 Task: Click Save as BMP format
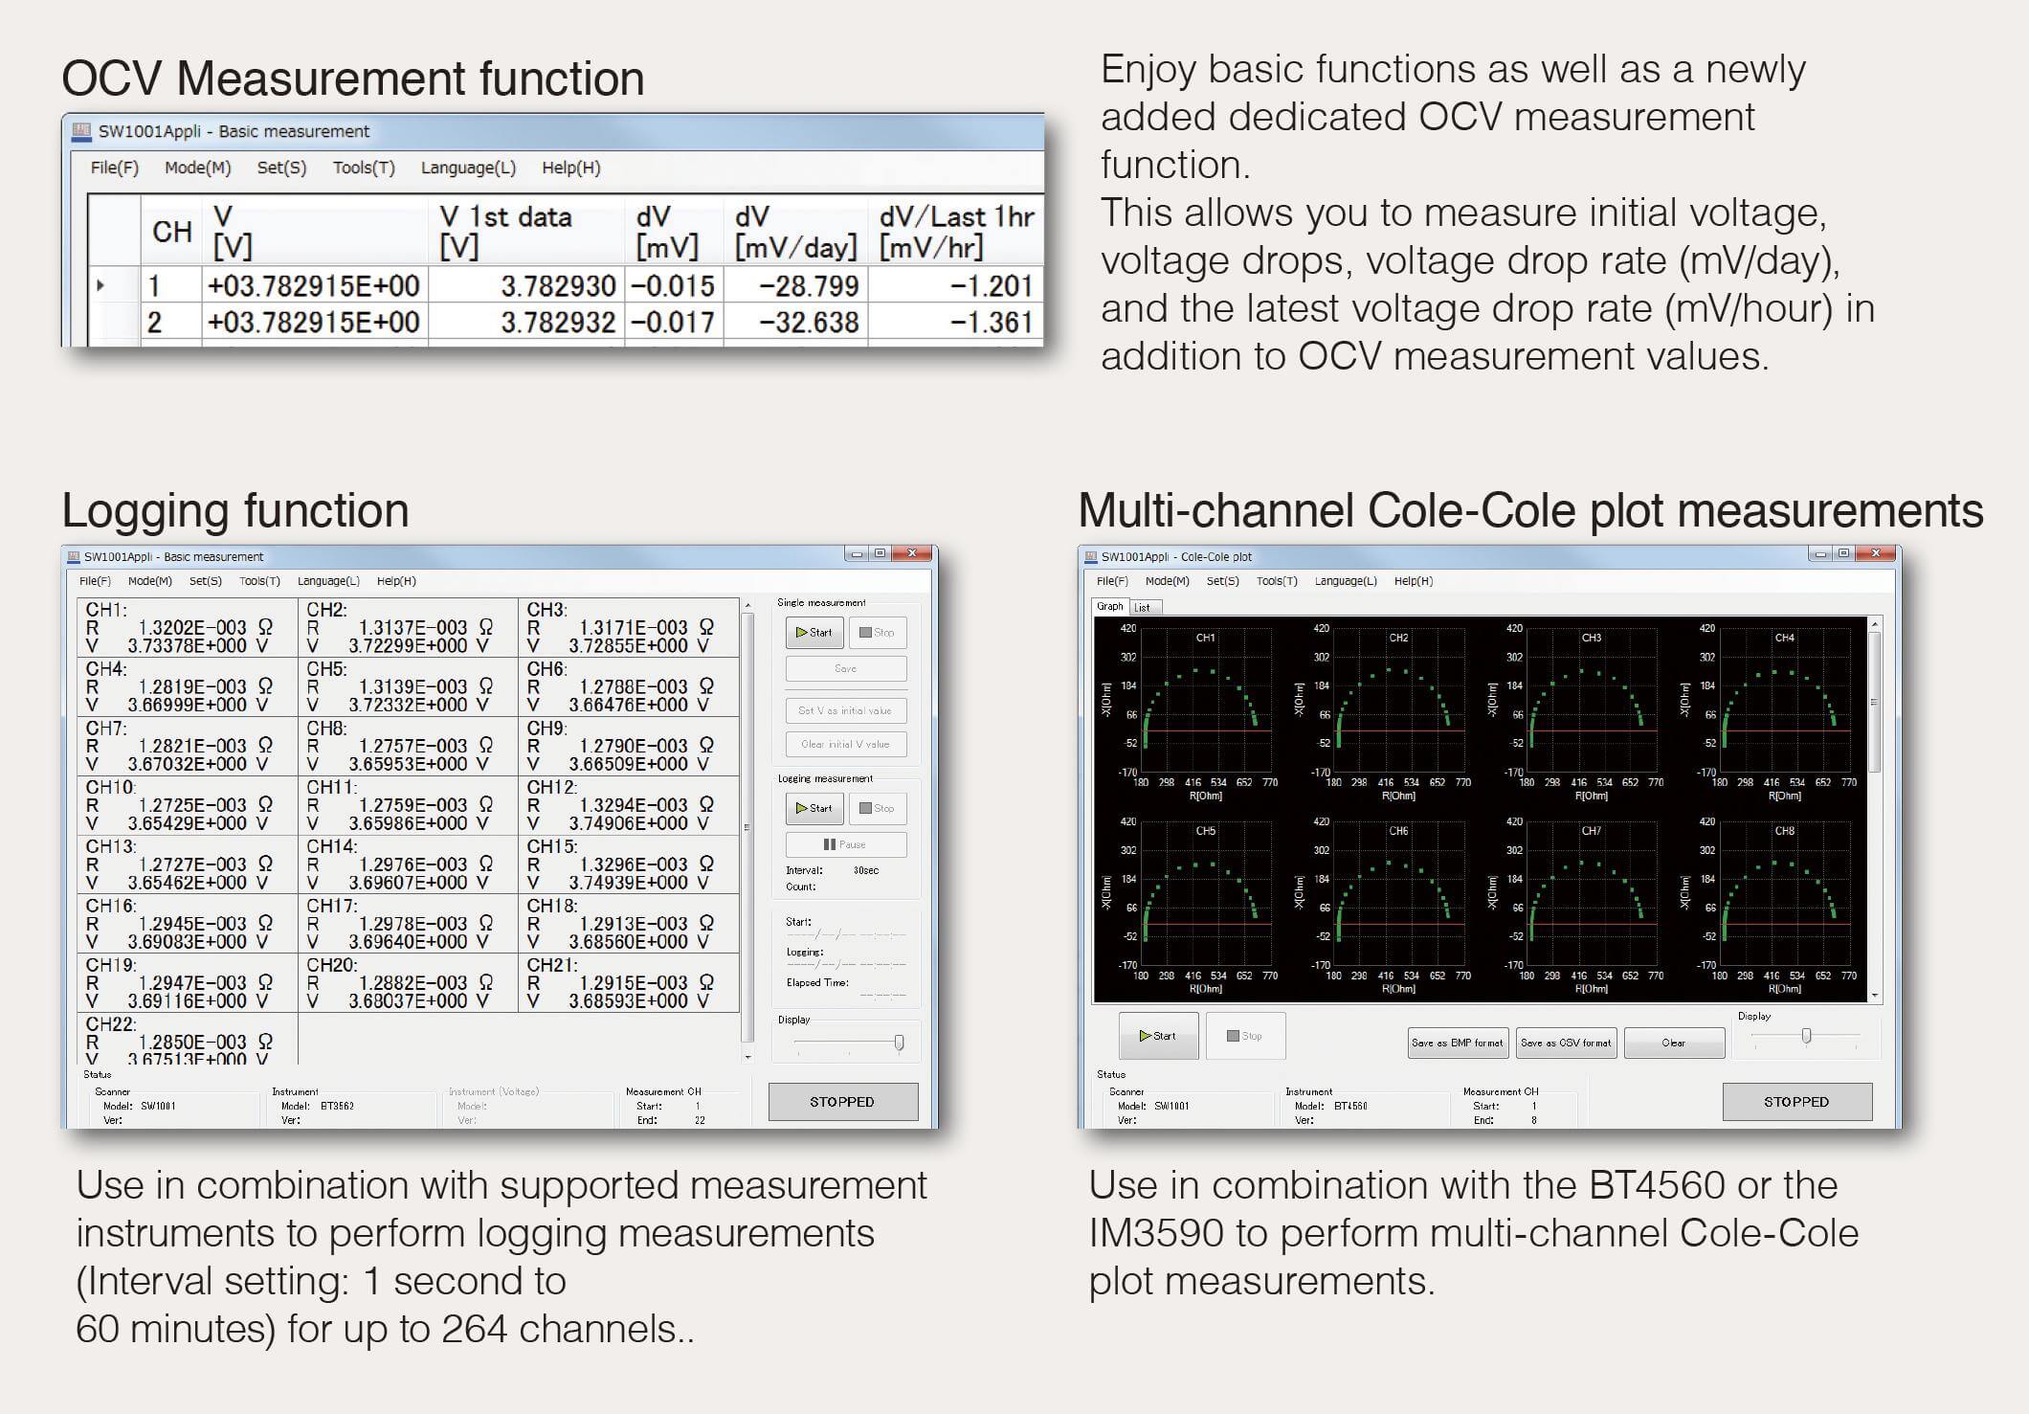tap(1457, 1043)
